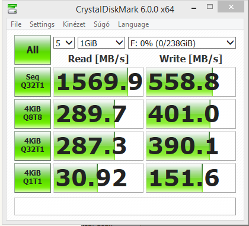Viewport: 249px width, 226px height.
Task: Click the Seq write result 558.8
Action: coord(191,82)
